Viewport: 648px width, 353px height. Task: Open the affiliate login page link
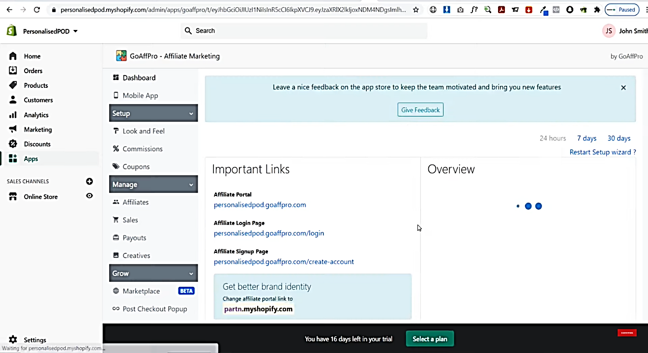(269, 233)
